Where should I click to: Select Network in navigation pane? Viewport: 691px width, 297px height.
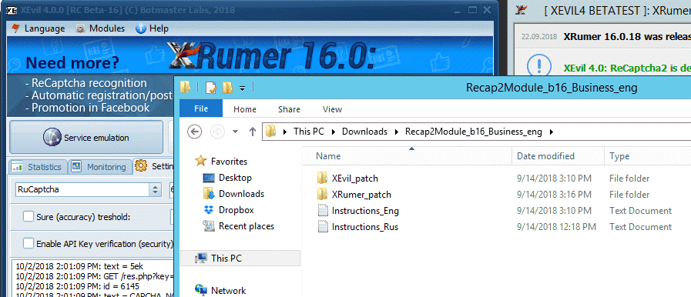[228, 290]
